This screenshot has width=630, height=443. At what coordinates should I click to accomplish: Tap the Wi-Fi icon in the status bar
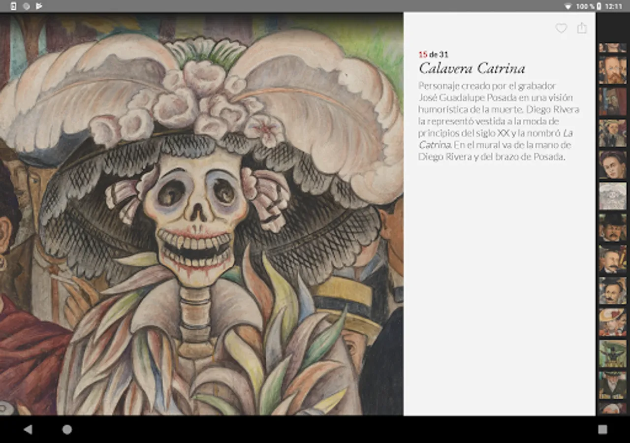568,6
